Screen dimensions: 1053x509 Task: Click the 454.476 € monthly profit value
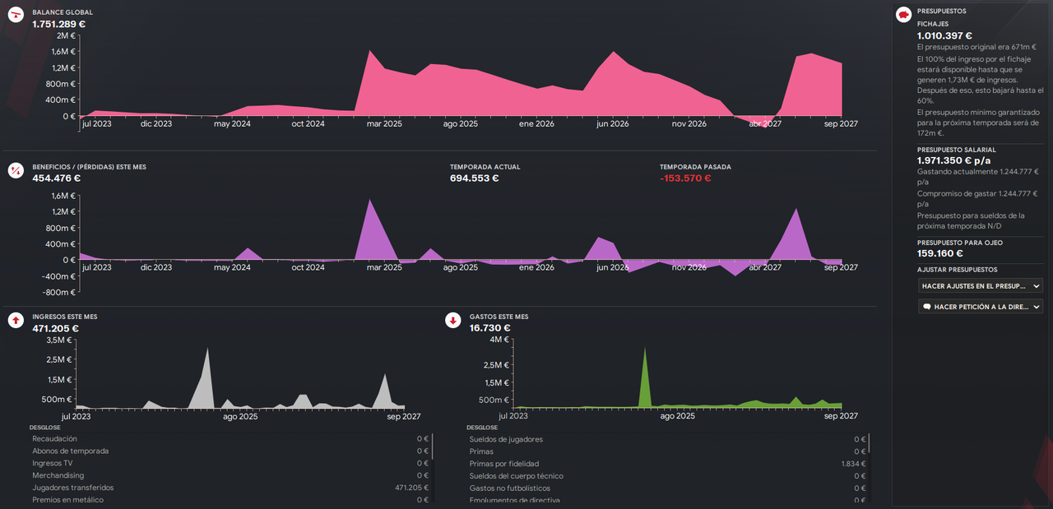click(56, 178)
